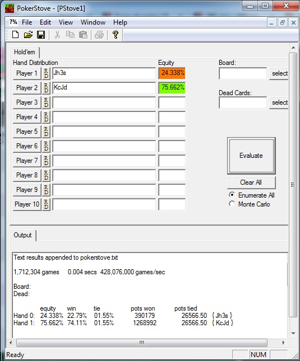The width and height of the screenshot is (300, 361).
Task: Click the Board input field
Action: pos(243,73)
